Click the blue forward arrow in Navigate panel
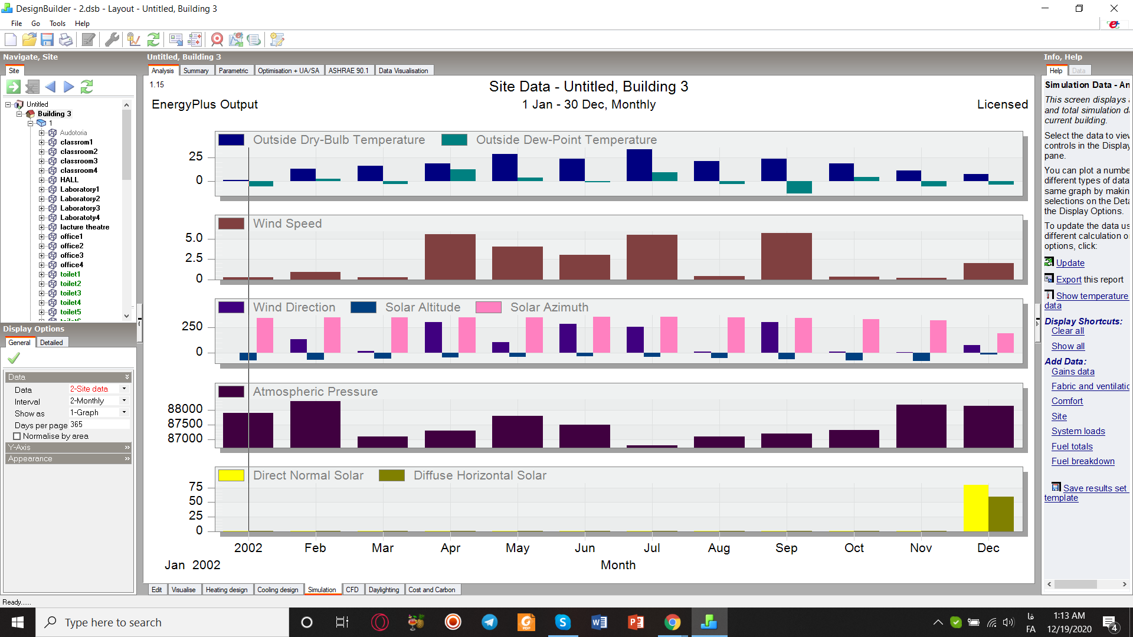The image size is (1133, 637). point(68,87)
